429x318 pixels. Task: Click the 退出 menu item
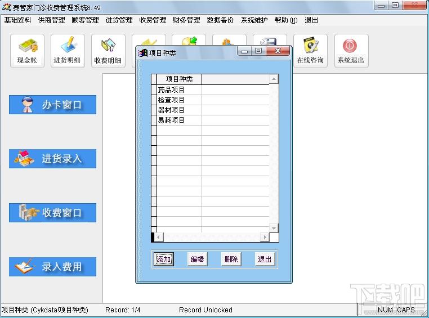tap(311, 20)
